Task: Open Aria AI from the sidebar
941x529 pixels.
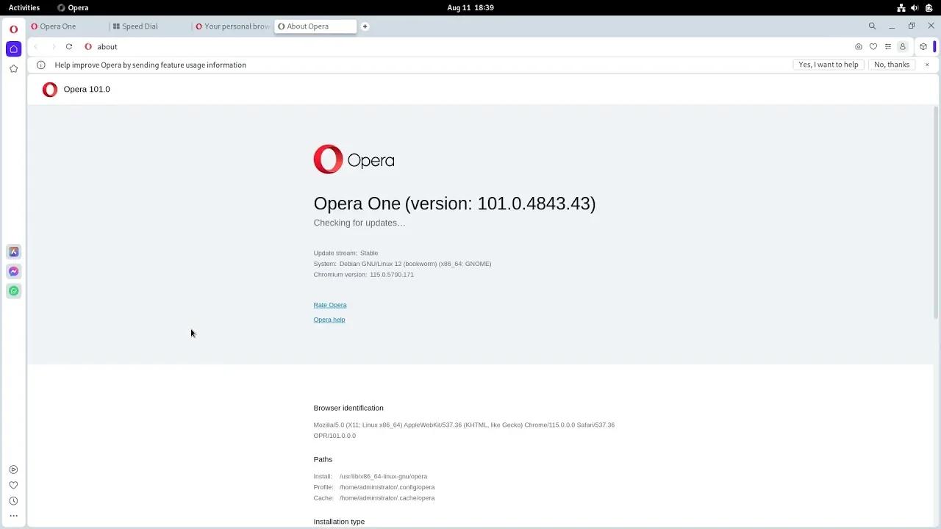Action: [13, 251]
